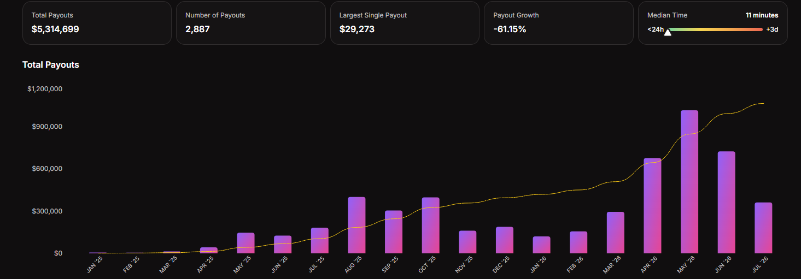Click the white triangle median time marker
The height and width of the screenshot is (279, 801).
pos(668,33)
